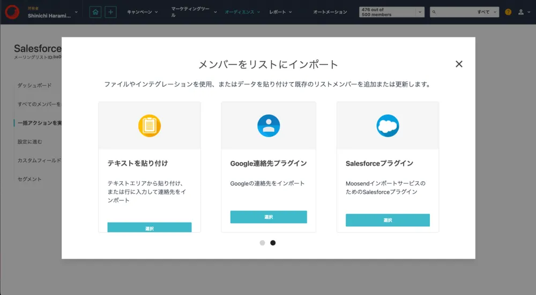Open the user account profile icon

[x=520, y=12]
